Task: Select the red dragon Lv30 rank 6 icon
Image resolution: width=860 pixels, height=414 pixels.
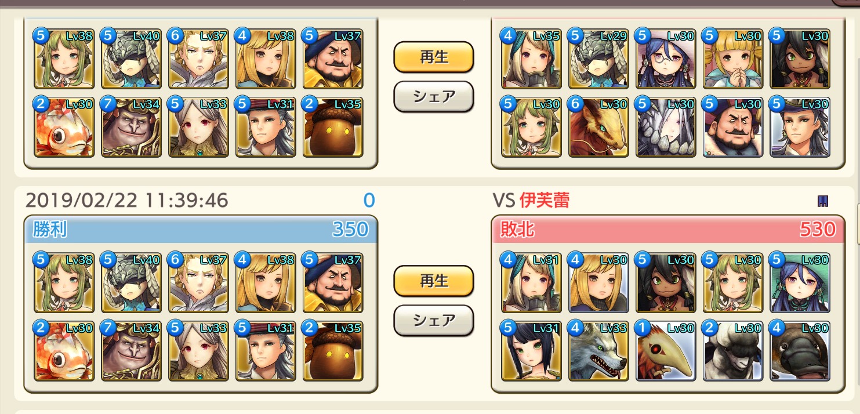Action: click(598, 127)
